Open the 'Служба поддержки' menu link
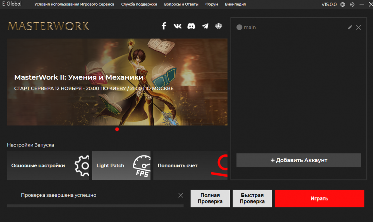Image resolution: width=373 pixels, height=222 pixels. (x=139, y=4)
